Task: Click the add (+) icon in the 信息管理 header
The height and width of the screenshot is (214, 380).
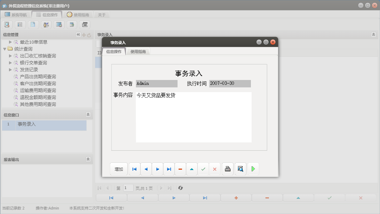Action: click(x=84, y=34)
